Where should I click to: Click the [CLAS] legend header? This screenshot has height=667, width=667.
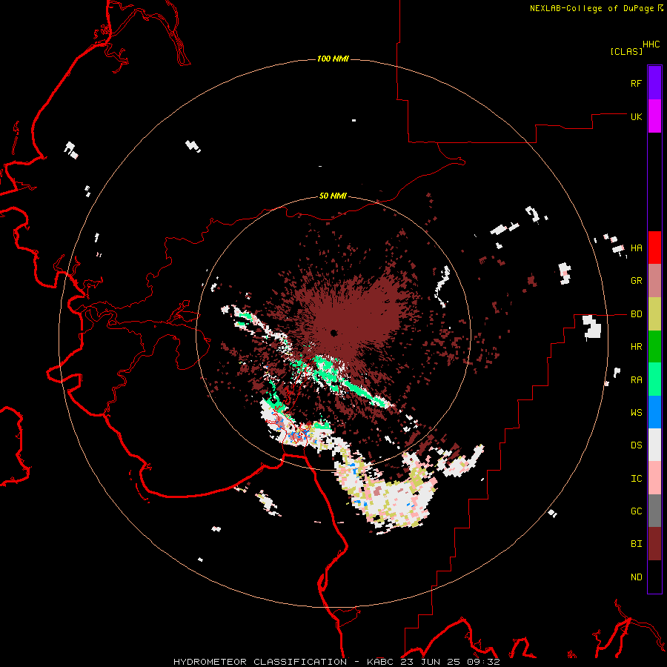(626, 51)
